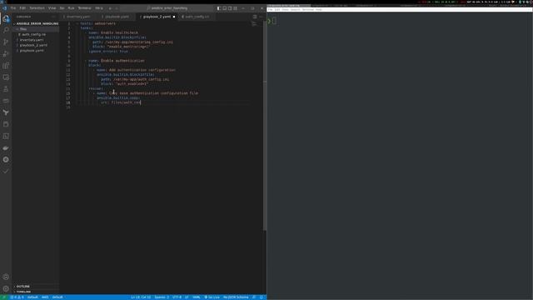Click No JSON Schema in status bar
Viewport: 533px width, 300px height.
pyautogui.click(x=236, y=297)
